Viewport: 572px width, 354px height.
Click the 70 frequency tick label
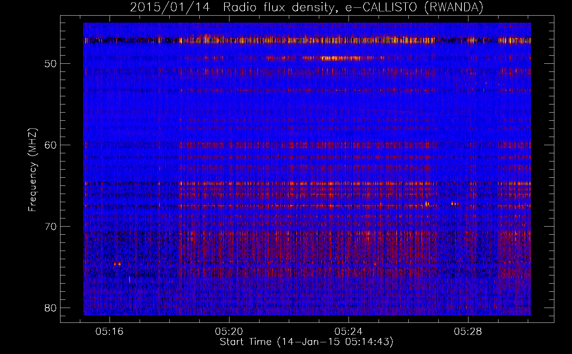(51, 227)
